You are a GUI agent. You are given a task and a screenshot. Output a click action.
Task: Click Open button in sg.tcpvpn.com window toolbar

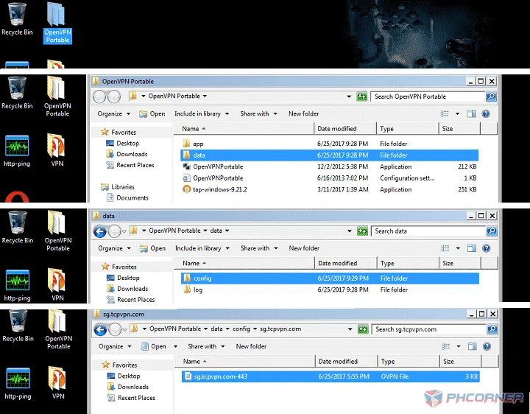154,347
